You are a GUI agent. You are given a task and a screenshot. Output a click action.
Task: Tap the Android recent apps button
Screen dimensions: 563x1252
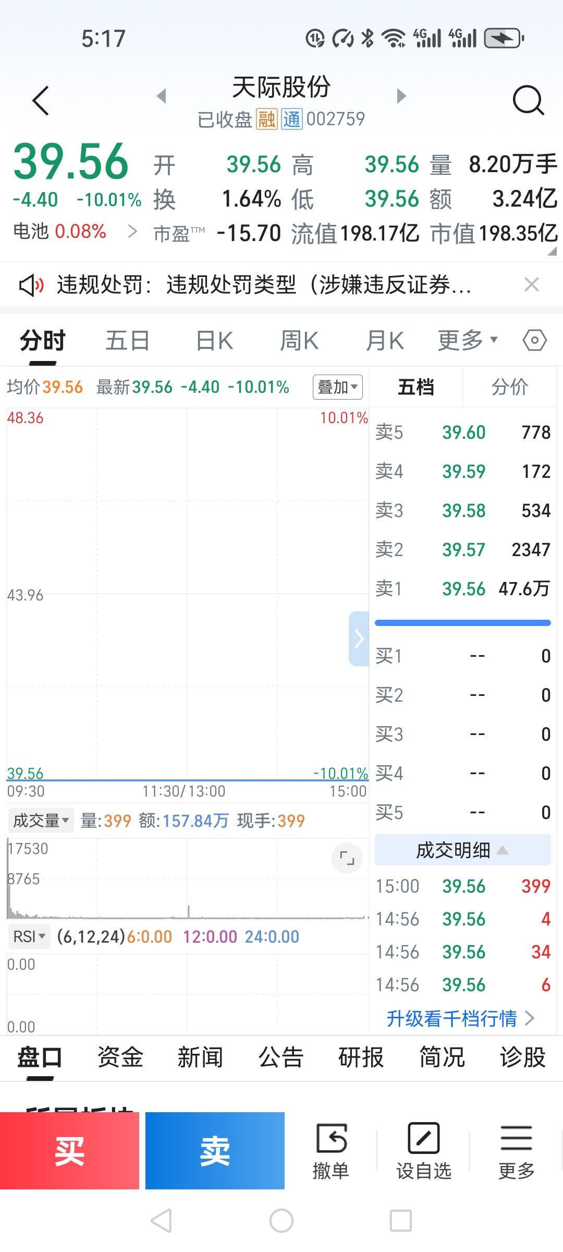401,1221
